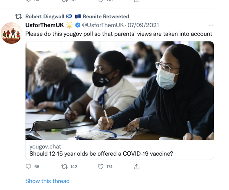Click "Show this thread"

pyautogui.click(x=47, y=181)
